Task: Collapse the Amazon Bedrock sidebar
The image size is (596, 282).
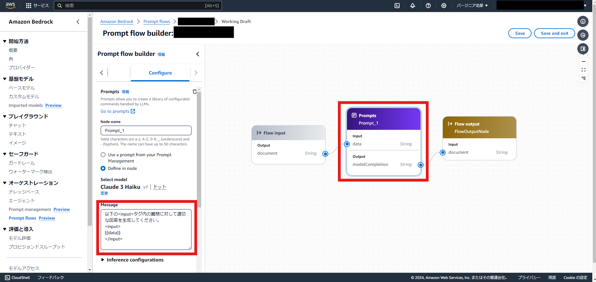Action: [78, 22]
